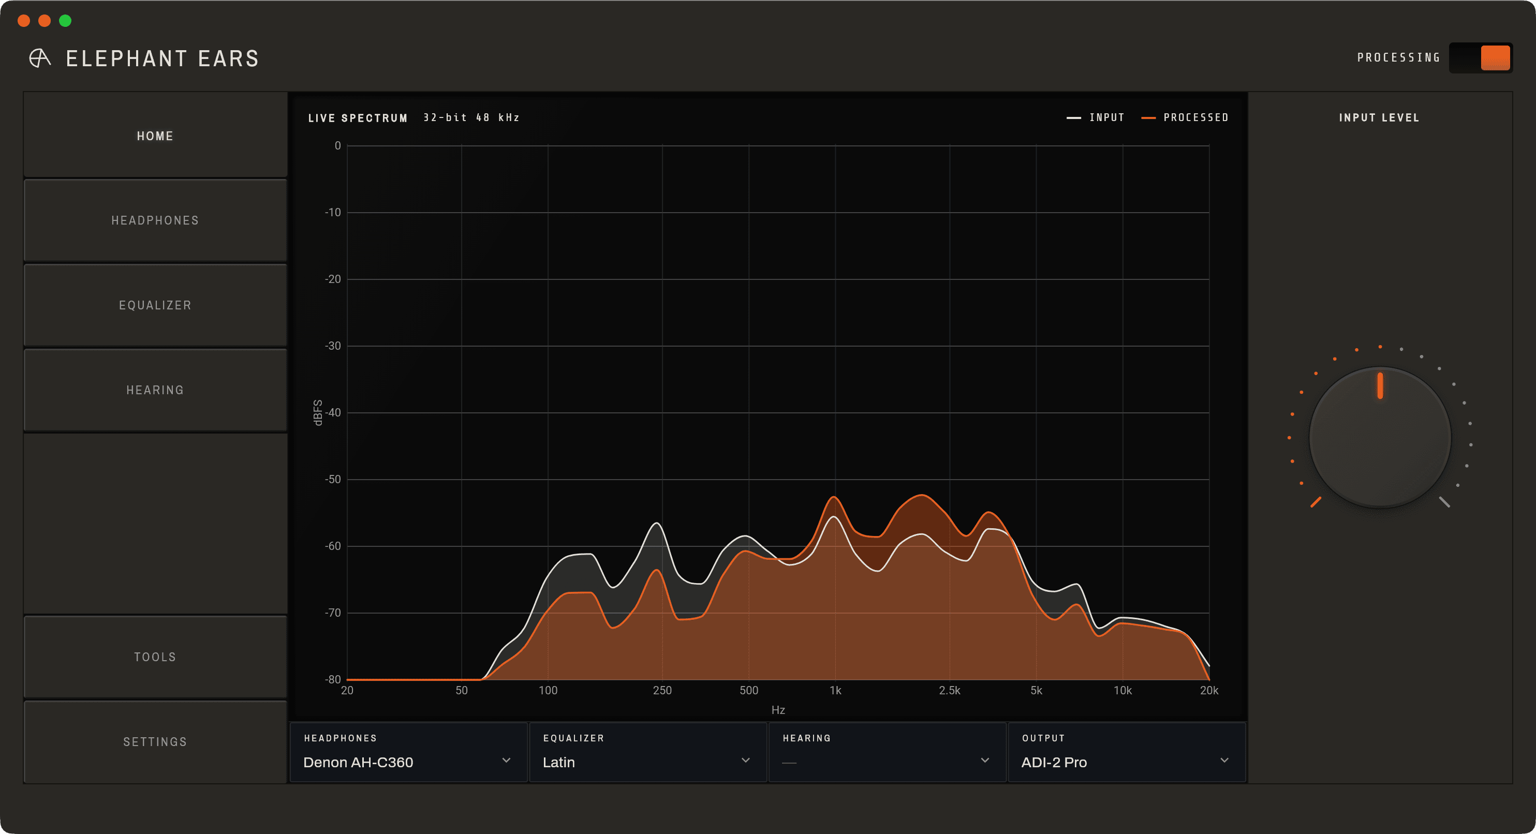Viewport: 1536px width, 834px height.
Task: Click the chevron in the Hearing dropdown
Action: click(985, 760)
